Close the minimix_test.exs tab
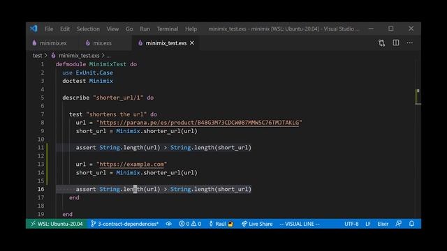Screen dimensions: 447x251 tap(192, 43)
